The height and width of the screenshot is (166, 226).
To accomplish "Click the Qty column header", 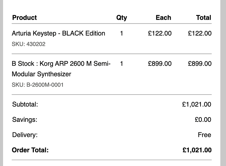I will [x=122, y=18].
